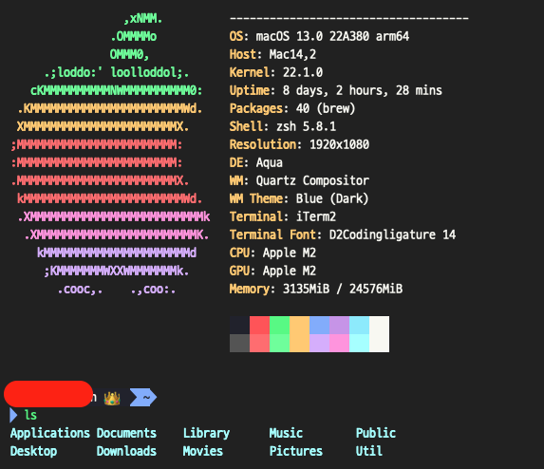Click the white swatch in top row
Image resolution: width=544 pixels, height=469 pixels.
coord(379,325)
